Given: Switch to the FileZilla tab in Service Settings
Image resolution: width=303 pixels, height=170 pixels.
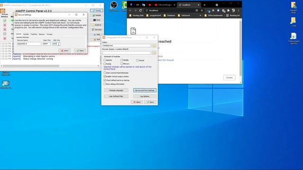Looking at the screenshot, I should coord(34,34).
